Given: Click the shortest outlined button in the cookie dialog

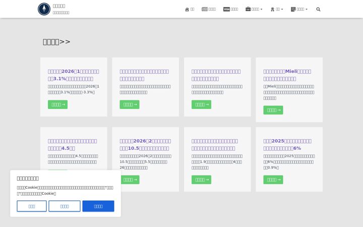Looking at the screenshot, I should click(32, 206).
